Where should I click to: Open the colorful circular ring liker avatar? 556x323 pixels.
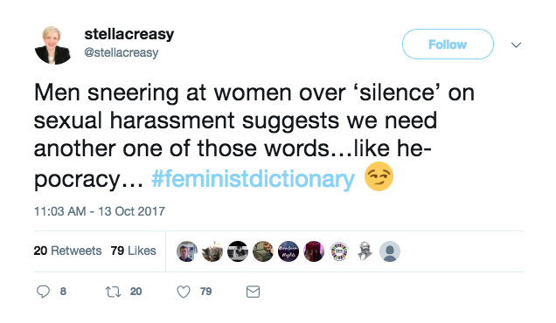pos(339,251)
